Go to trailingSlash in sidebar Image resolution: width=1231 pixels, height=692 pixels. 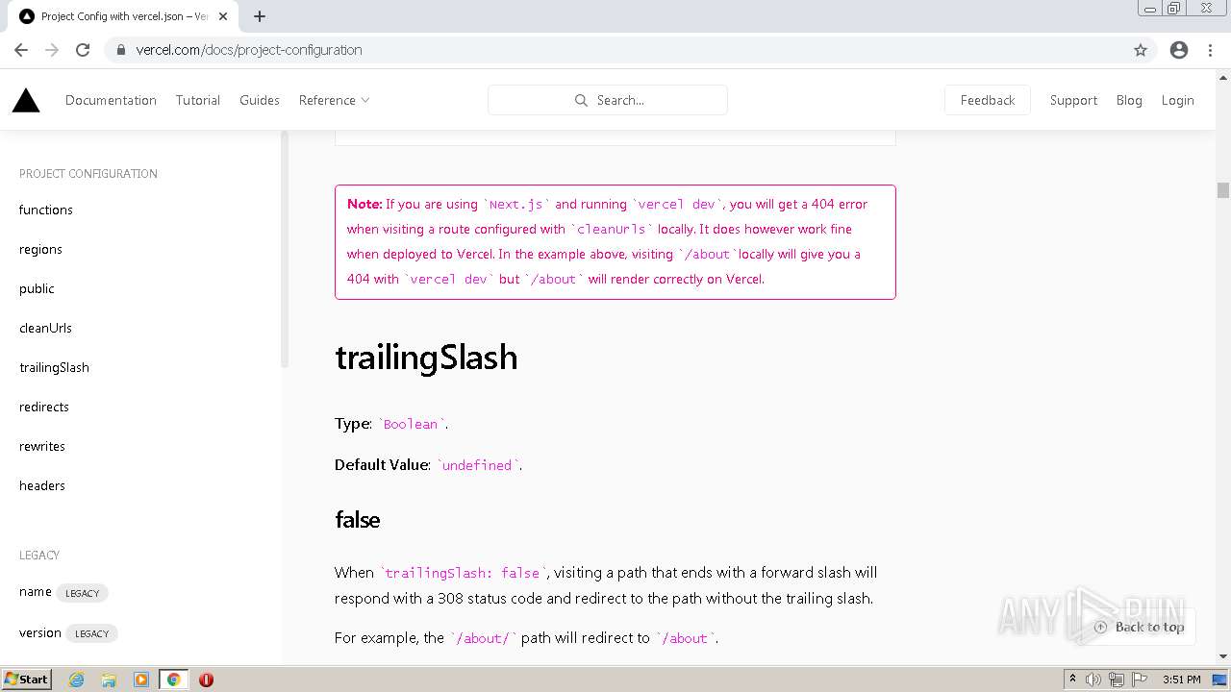tap(54, 367)
